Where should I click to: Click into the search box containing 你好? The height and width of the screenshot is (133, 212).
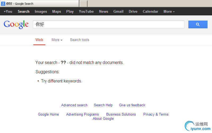(x=109, y=24)
